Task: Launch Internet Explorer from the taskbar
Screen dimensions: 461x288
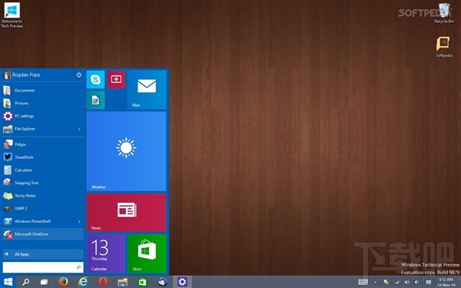Action: click(x=83, y=282)
